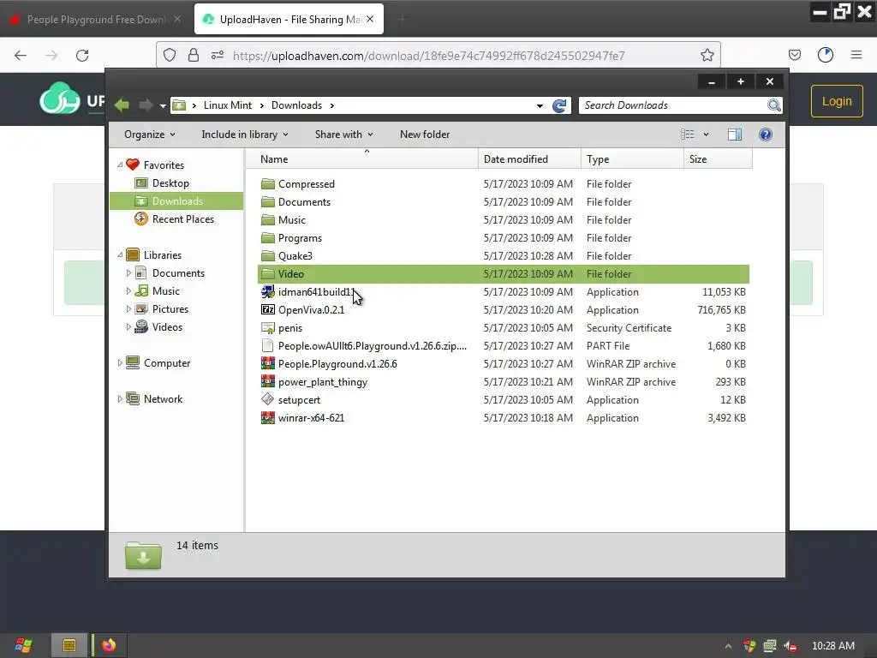Select the Videos library icon
The image size is (877, 658).
click(141, 326)
